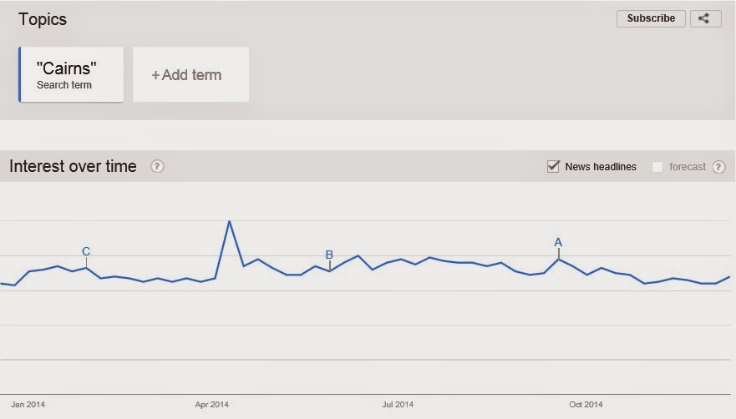
Task: Uncheck the News headlines checkbox
Action: click(x=553, y=166)
